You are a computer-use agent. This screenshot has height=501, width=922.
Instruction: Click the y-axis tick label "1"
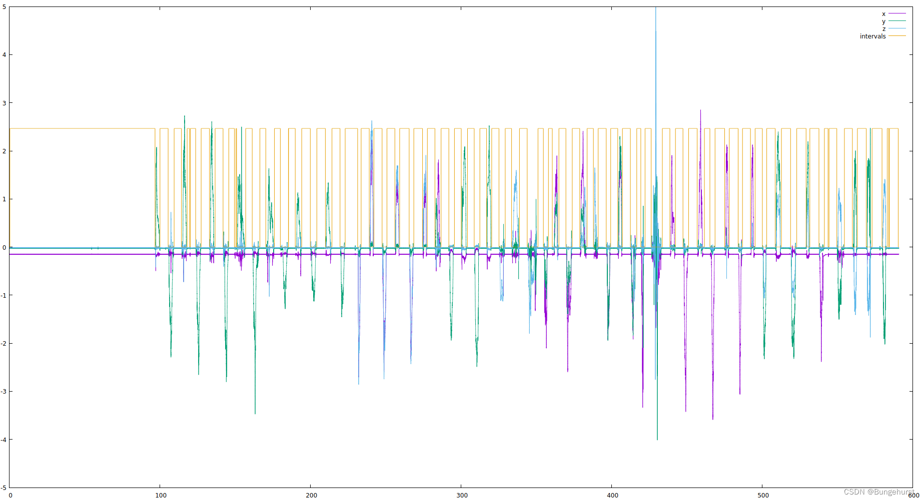click(x=5, y=199)
